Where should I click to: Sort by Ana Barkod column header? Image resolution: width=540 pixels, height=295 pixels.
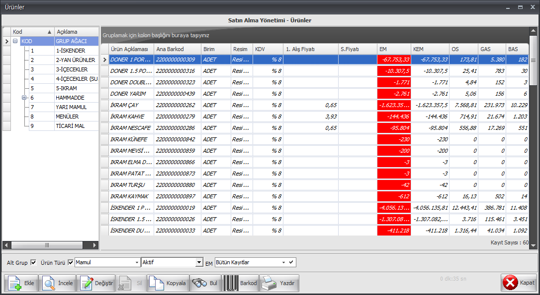coord(178,49)
